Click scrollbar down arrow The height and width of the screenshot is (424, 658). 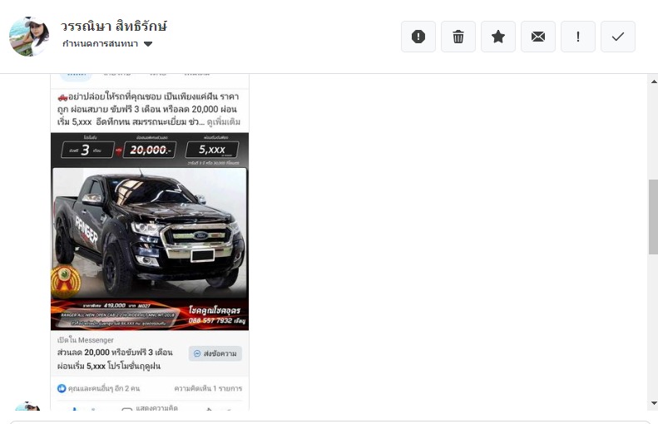coord(653,403)
